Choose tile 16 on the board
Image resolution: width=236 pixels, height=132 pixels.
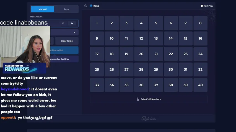click(200, 38)
